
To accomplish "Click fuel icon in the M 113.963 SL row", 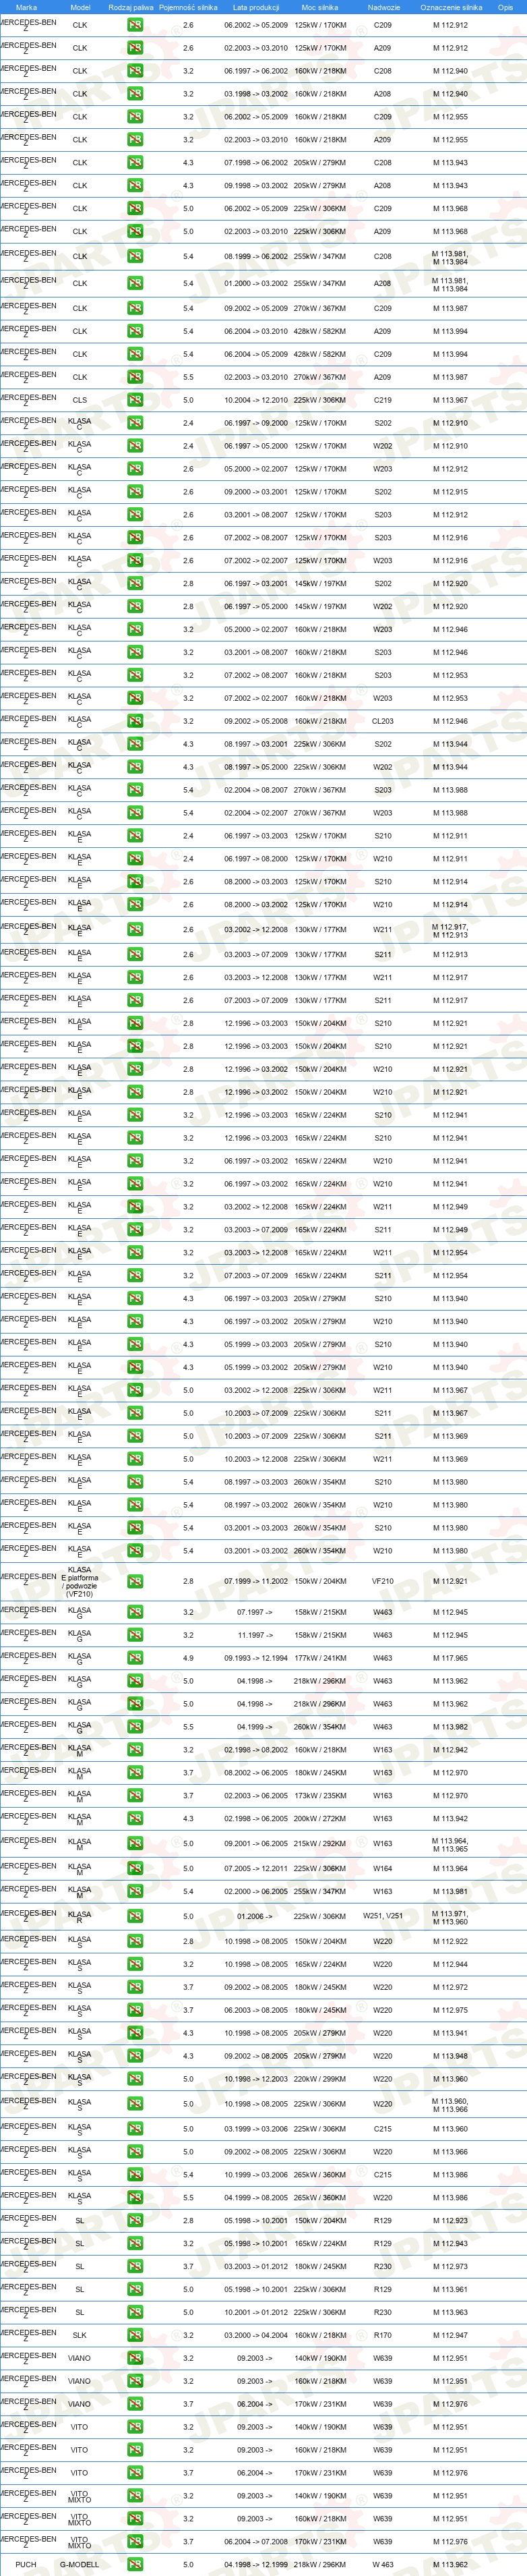I will tap(135, 2312).
